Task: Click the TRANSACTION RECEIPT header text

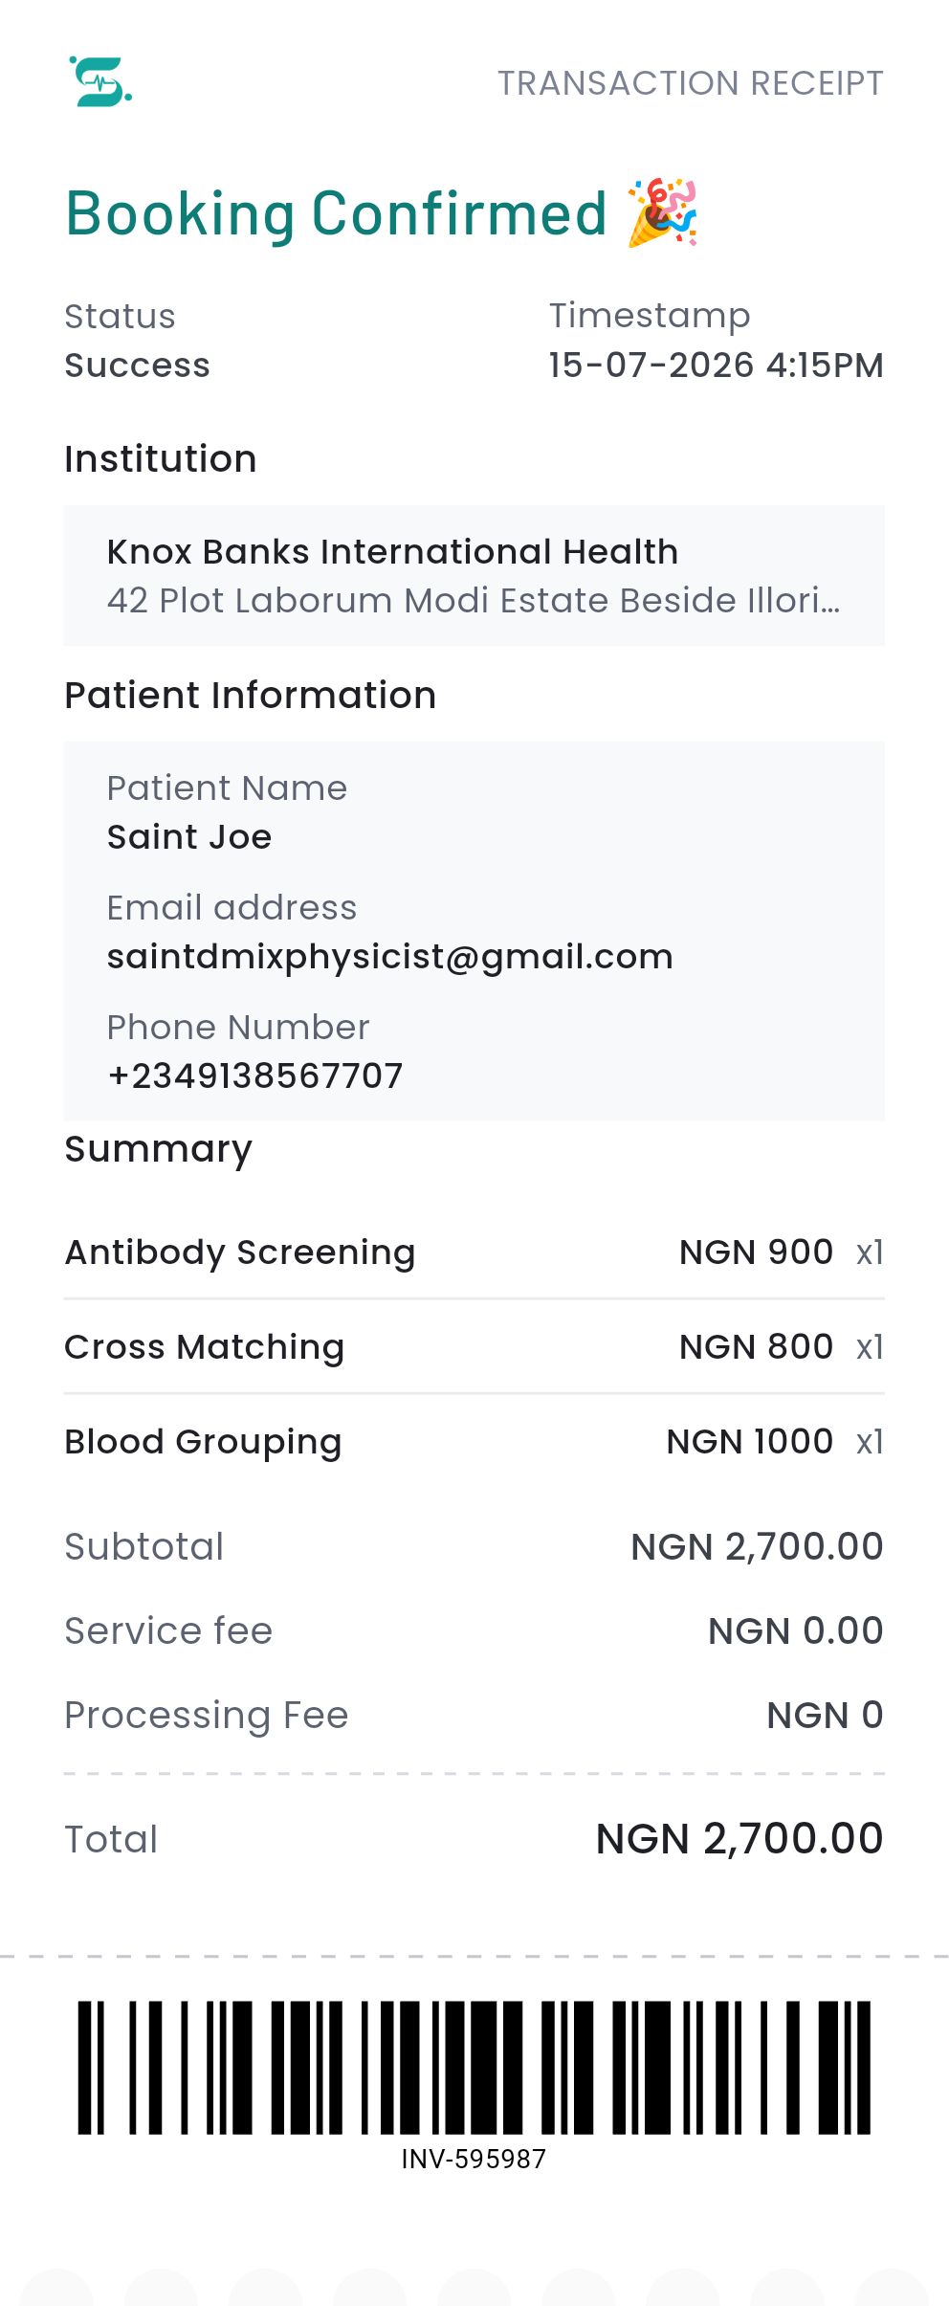Action: (690, 83)
